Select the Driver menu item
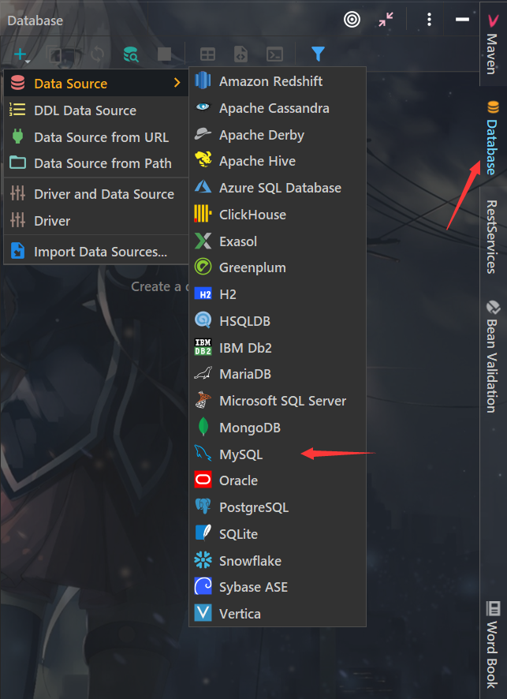 (95, 221)
